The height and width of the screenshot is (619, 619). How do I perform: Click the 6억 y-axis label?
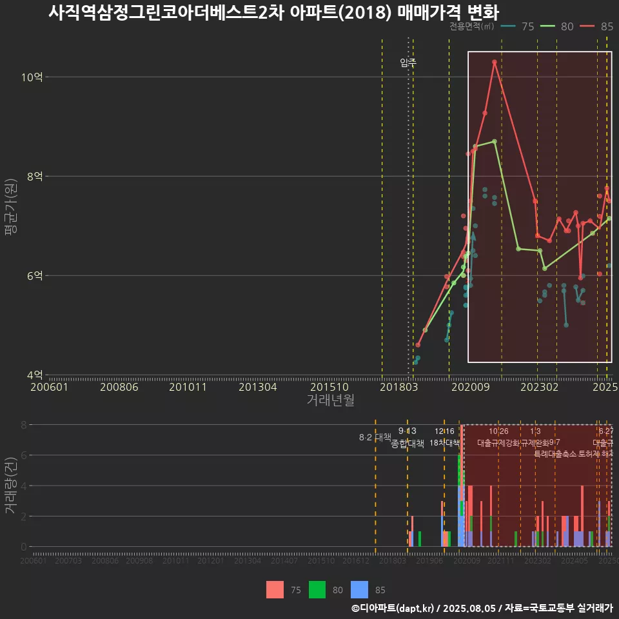[35, 275]
